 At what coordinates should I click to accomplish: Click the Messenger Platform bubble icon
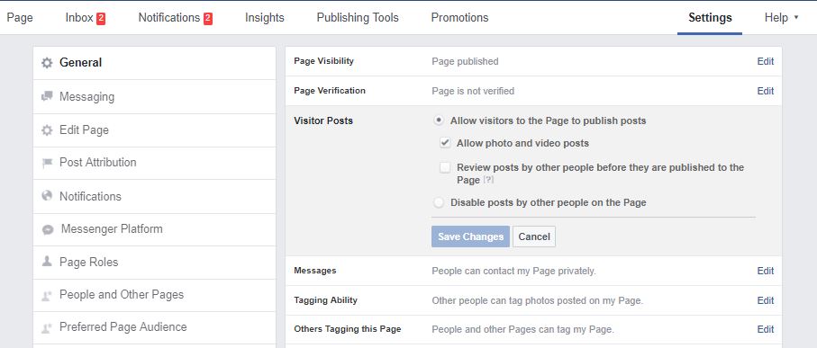point(48,229)
